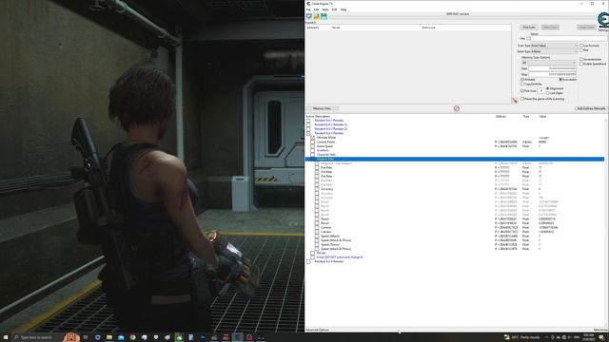Click the Undo Scan button
This screenshot has width=609, height=342.
(x=586, y=28)
